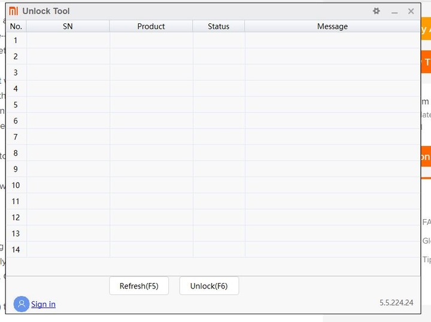Select the No. column header
The width and height of the screenshot is (431, 322).
(16, 26)
